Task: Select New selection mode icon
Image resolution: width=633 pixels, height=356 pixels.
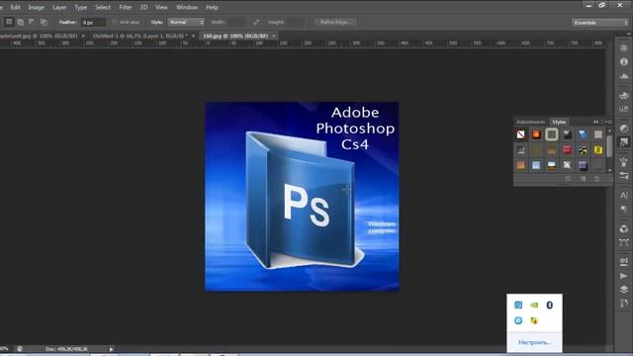Action: click(9, 22)
